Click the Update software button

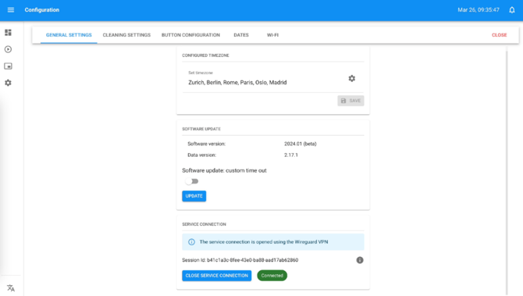[x=194, y=196]
